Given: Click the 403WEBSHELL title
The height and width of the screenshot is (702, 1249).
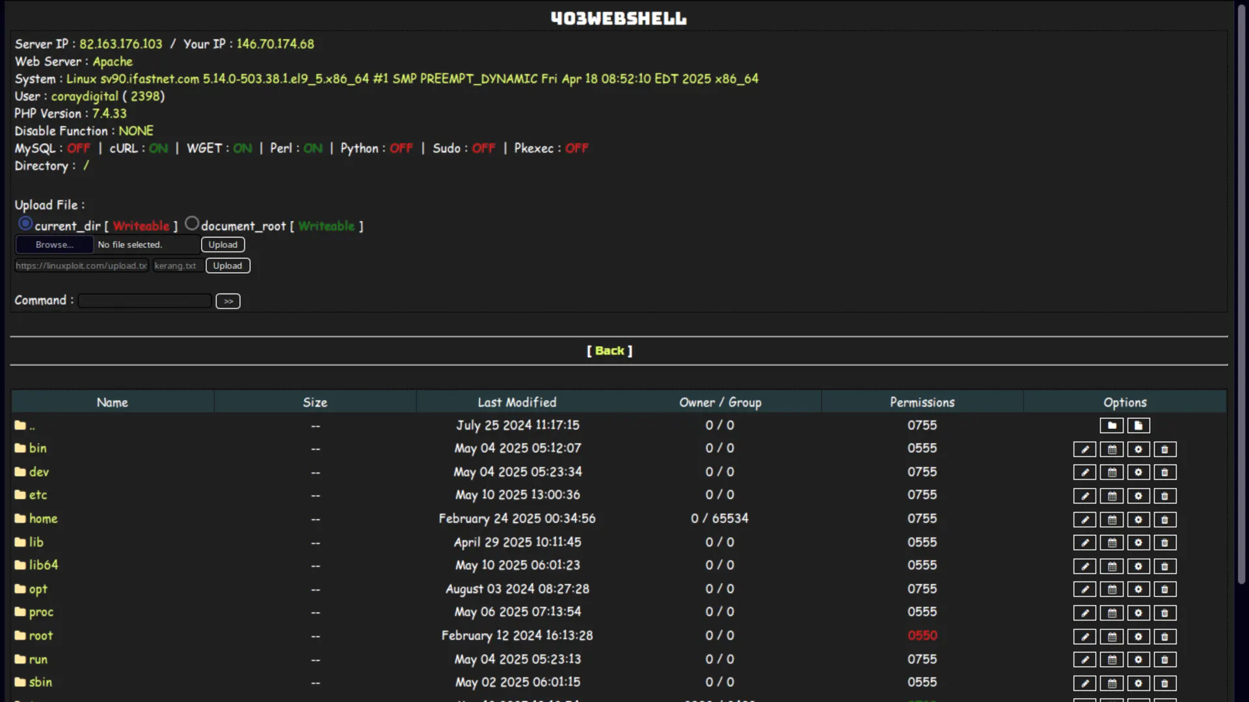Looking at the screenshot, I should [619, 18].
